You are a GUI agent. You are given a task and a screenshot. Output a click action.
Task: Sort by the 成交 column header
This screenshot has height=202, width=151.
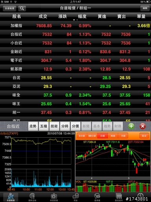point(43,17)
